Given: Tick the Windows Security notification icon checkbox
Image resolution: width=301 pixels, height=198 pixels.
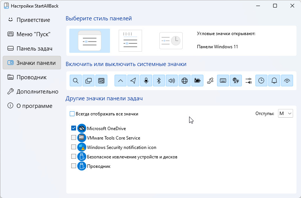Looking at the screenshot, I should pyautogui.click(x=73, y=147).
